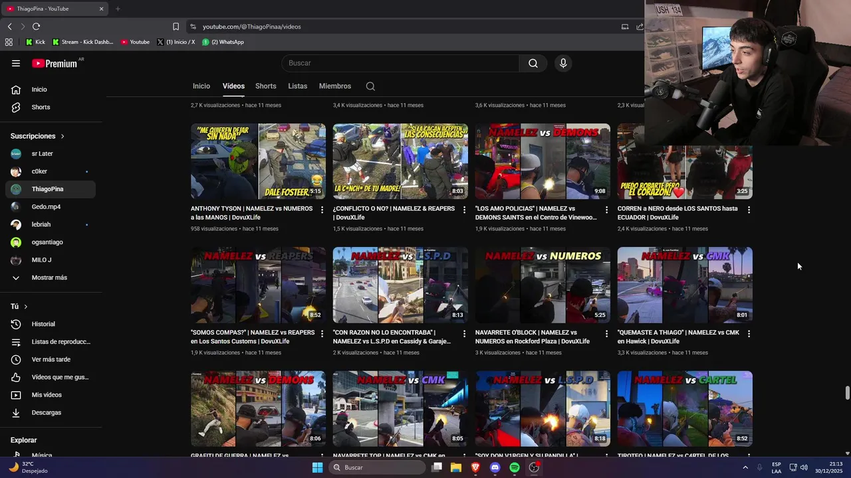Bookmark this page icon in address bar
851x478 pixels.
click(176, 27)
